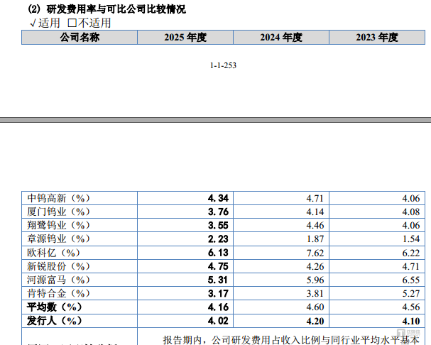431x345 pixels.
Task: Click 翔鹭钨业 2025 value 3.55
Action: (x=218, y=225)
